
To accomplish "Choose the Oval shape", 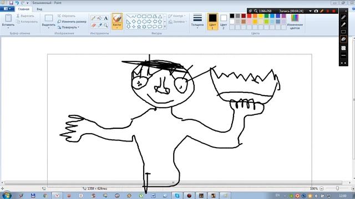I will click(x=139, y=17).
